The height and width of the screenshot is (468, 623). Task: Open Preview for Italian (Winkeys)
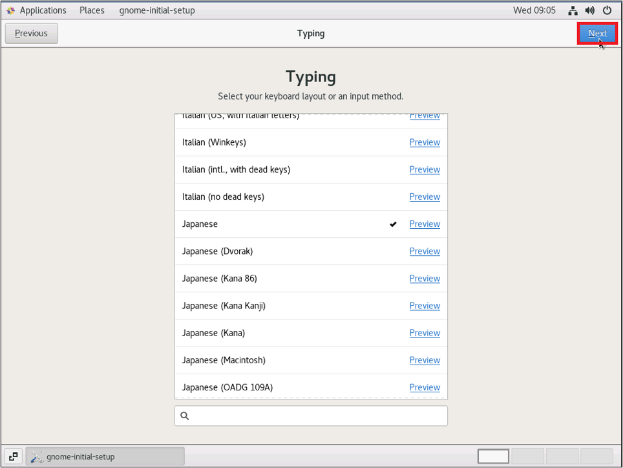(x=425, y=142)
